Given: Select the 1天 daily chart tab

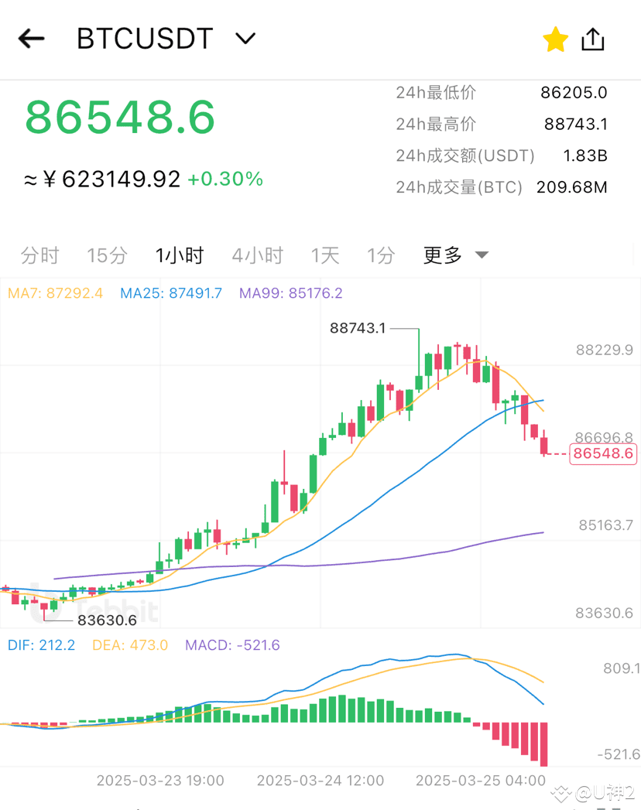Looking at the screenshot, I should pyautogui.click(x=324, y=255).
